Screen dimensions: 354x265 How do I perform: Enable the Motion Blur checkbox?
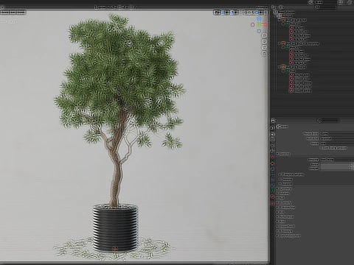pyautogui.click(x=281, y=208)
